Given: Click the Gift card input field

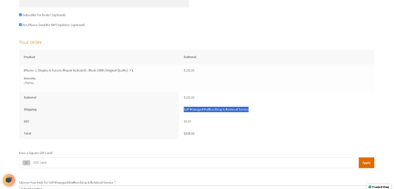Looking at the screenshot, I should 188,163.
